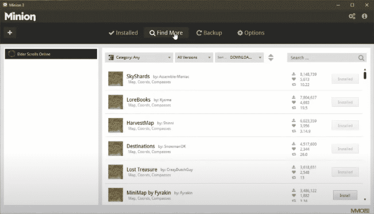Click author SnowmanDK next to Destinations
374x214 pixels.
[175, 146]
